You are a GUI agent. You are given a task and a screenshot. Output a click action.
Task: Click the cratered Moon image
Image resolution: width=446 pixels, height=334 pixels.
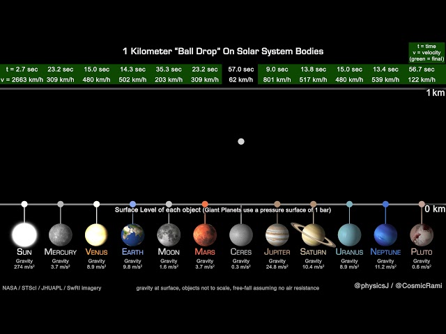click(x=169, y=235)
